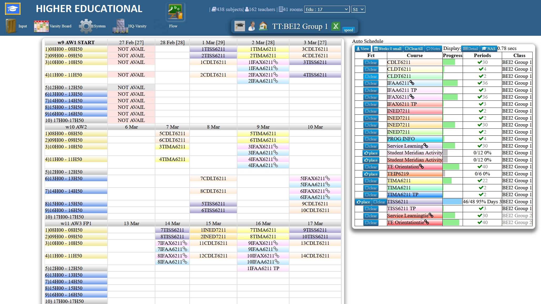Click the graduation cap logo icon
Image resolution: width=541 pixels, height=304 pixels.
[x=13, y=9]
